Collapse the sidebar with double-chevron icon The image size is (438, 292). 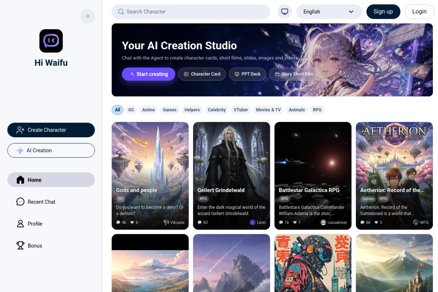[88, 16]
